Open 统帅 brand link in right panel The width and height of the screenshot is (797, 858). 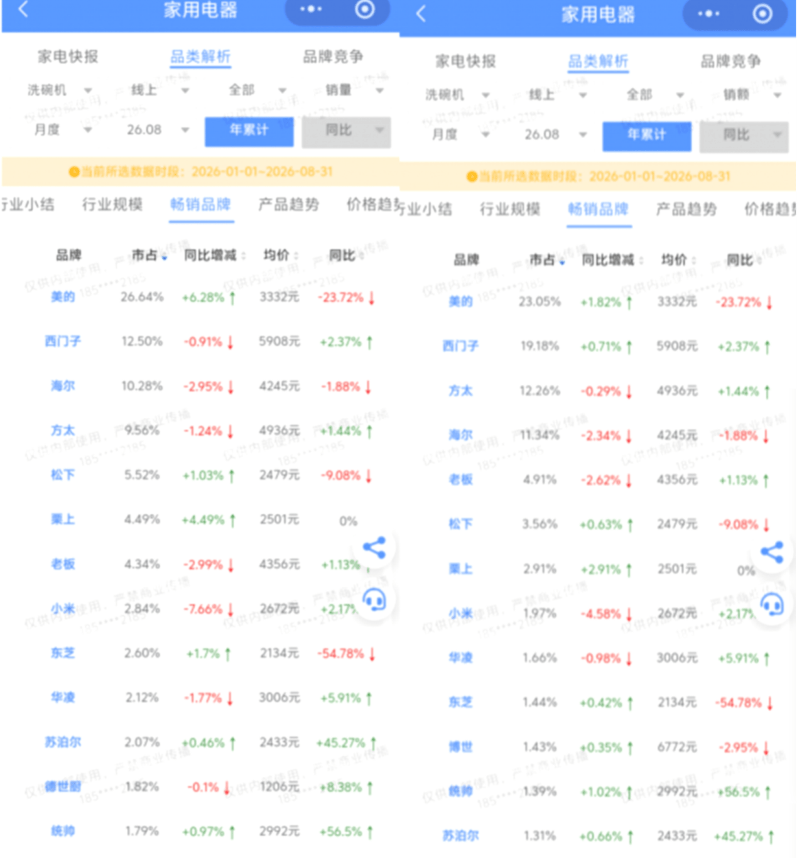(x=460, y=791)
